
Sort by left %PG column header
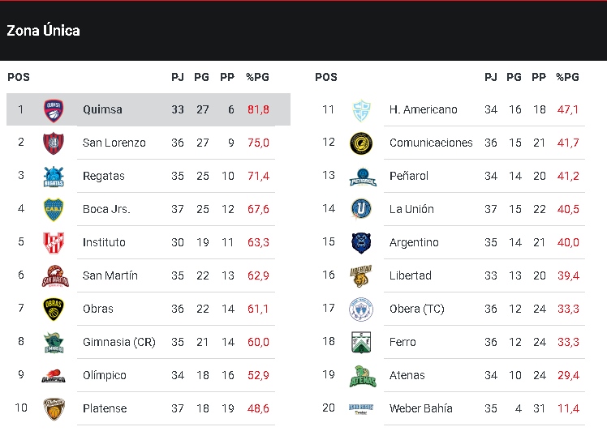coord(257,78)
